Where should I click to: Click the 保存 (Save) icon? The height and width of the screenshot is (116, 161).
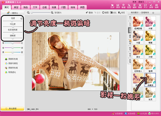[x=118, y=6]
